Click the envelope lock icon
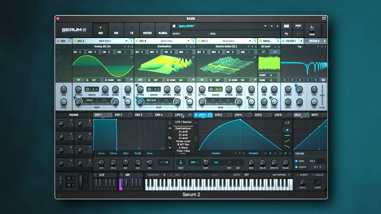The width and height of the screenshot is (381, 214). [170, 122]
